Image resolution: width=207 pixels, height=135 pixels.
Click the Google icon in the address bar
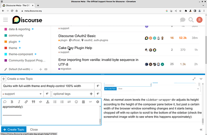(x=167, y=11)
